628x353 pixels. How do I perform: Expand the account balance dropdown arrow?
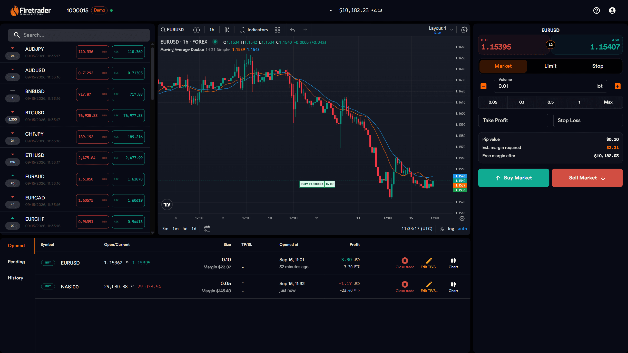(x=331, y=11)
